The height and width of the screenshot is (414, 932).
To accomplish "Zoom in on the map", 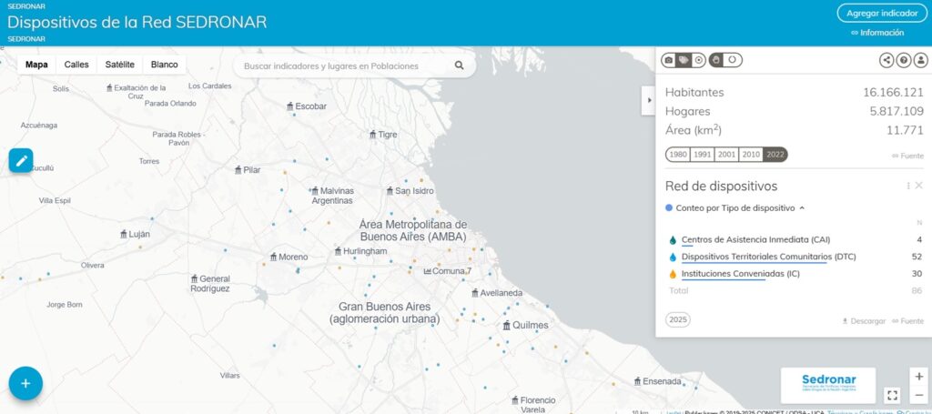I will (918, 377).
